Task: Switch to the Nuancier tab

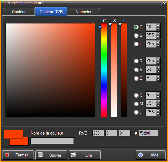Action: click(84, 12)
